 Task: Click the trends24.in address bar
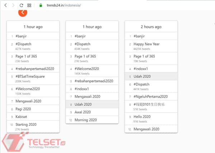click(x=64, y=5)
